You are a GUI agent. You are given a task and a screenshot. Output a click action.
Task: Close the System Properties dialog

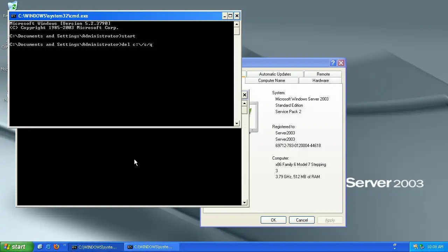pos(341,63)
